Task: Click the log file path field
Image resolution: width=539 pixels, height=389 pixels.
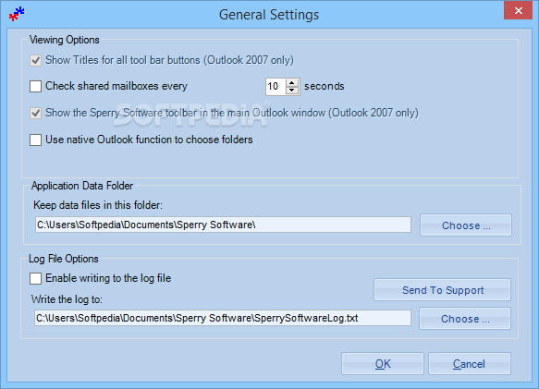Action: (223, 318)
